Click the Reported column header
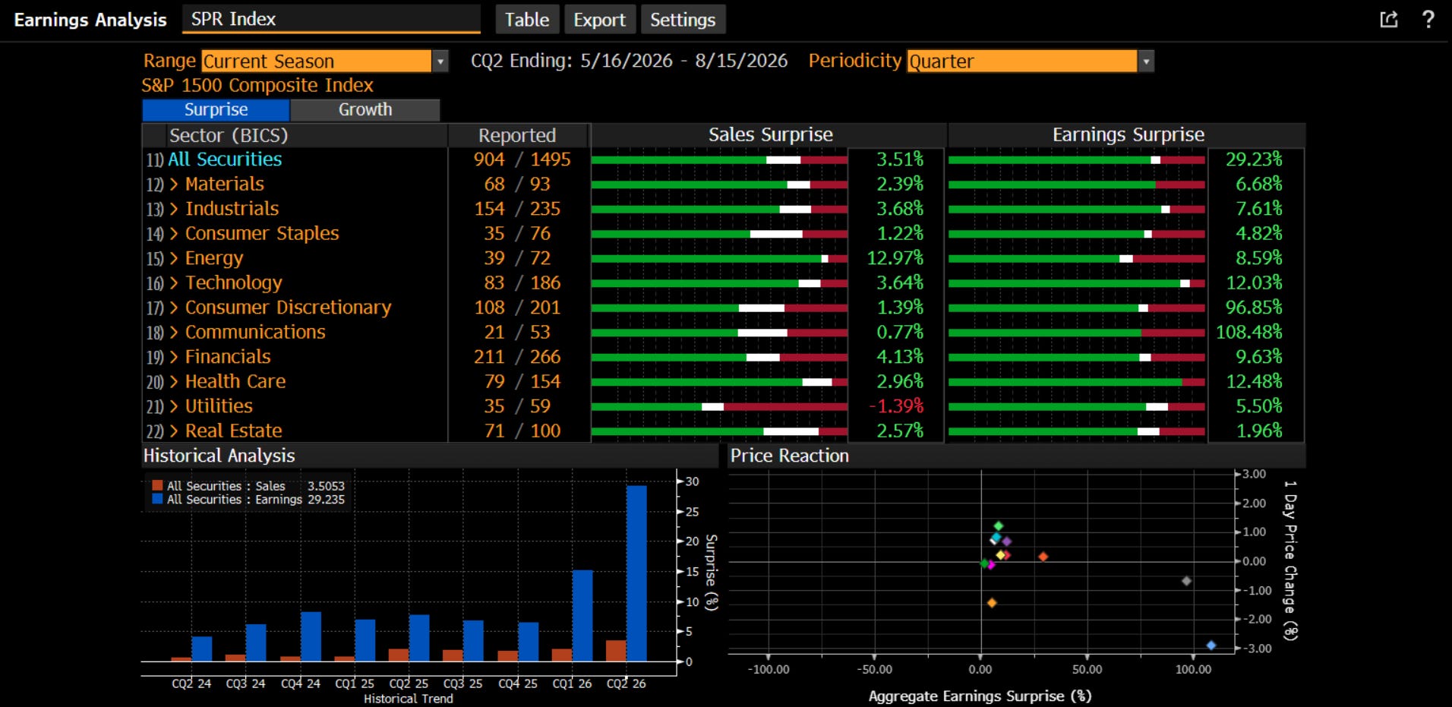The height and width of the screenshot is (707, 1452). [x=517, y=135]
